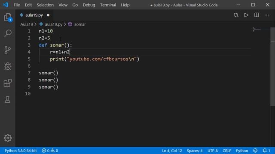Click errors count icon in status bar
Screen dimensions: 275x154
(44, 151)
